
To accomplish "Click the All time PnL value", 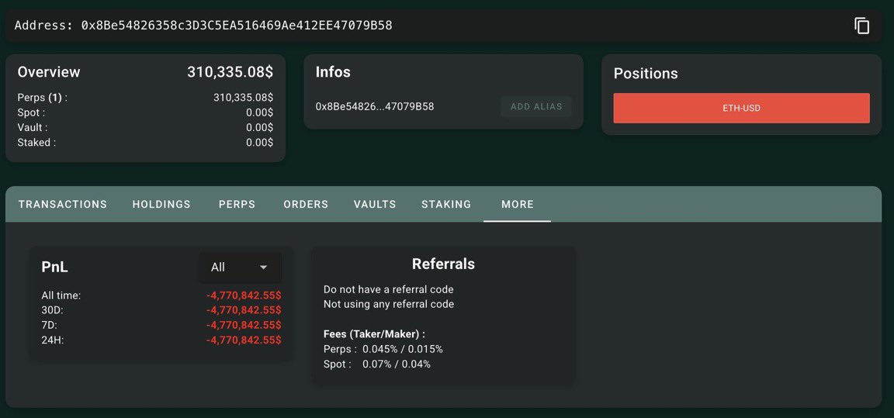I will click(x=244, y=295).
